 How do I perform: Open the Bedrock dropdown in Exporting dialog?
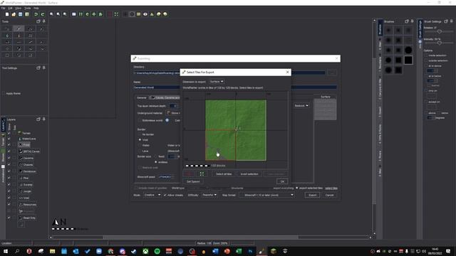[301, 106]
